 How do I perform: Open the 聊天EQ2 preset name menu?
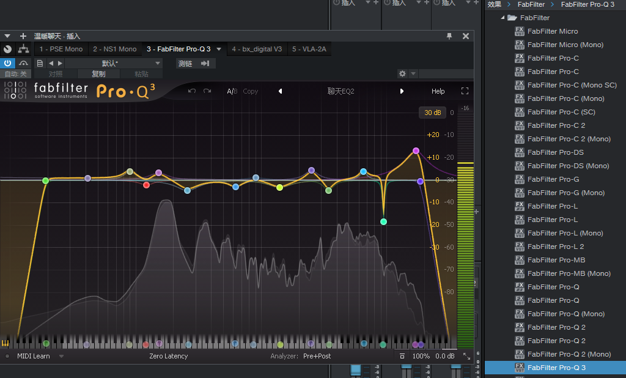pyautogui.click(x=341, y=91)
